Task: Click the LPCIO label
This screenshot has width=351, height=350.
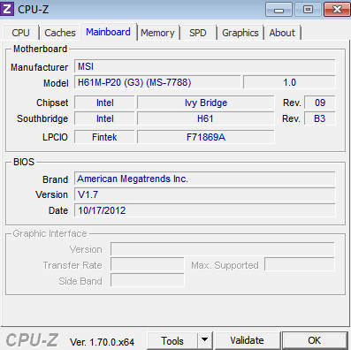Action: click(x=55, y=137)
